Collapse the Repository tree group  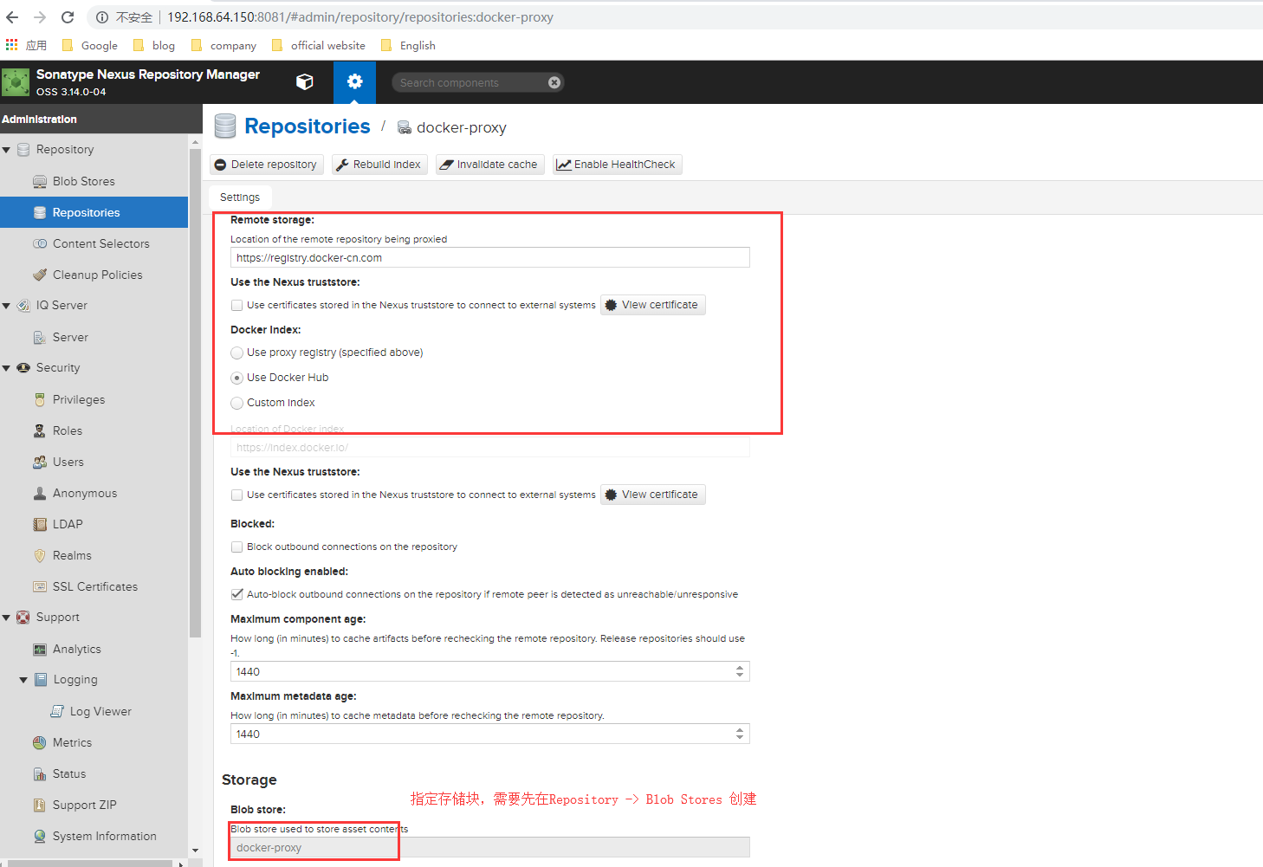coord(7,150)
